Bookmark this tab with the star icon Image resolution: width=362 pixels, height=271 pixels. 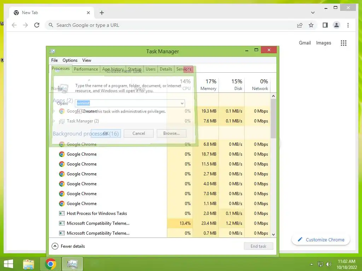[x=311, y=25]
